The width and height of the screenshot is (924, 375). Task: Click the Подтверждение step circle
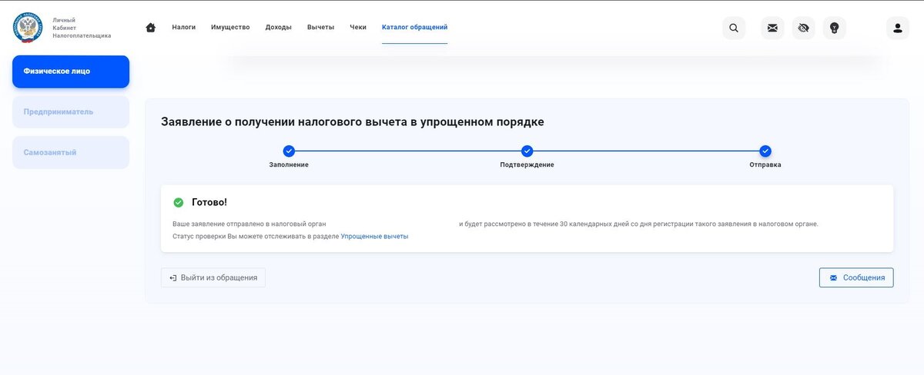(527, 151)
